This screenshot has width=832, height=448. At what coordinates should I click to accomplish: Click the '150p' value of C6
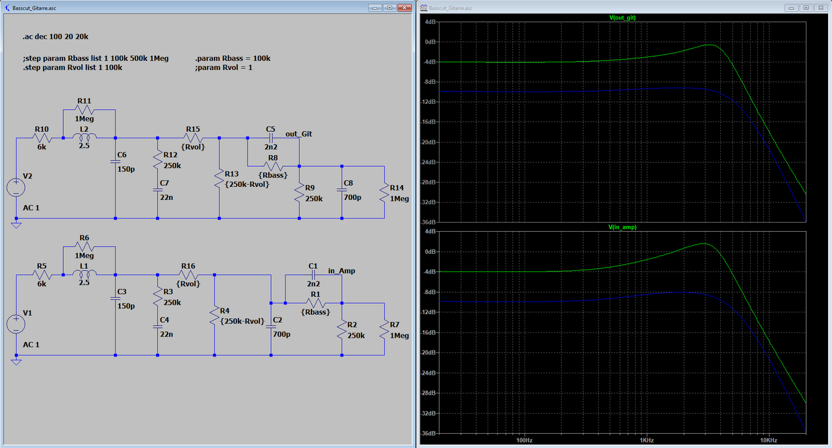[126, 169]
